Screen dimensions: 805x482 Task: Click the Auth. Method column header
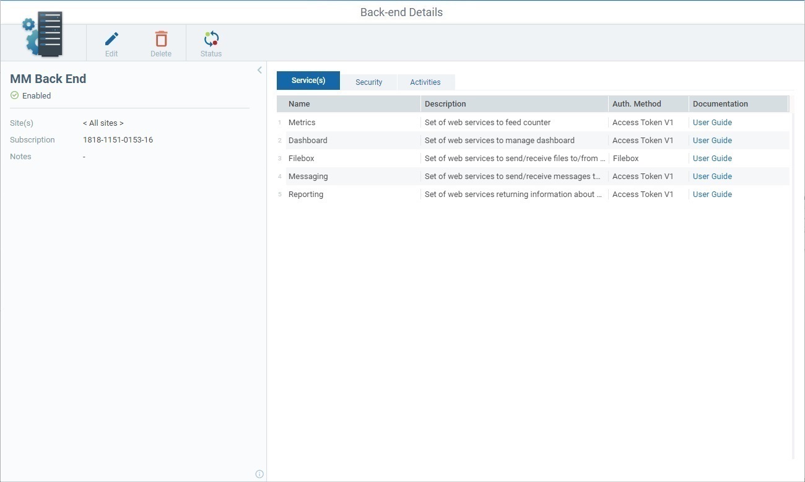pos(637,103)
